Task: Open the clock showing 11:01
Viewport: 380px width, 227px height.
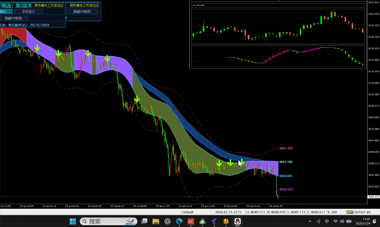Action: (x=366, y=219)
